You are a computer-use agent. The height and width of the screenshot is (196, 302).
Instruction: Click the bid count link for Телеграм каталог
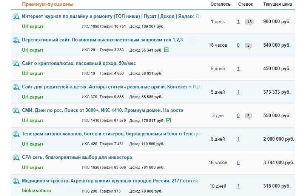[x=238, y=139]
